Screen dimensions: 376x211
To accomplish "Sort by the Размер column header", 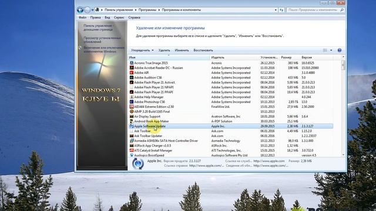I will pos(290,57).
